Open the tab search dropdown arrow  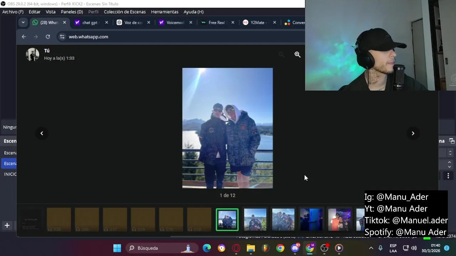point(23,22)
